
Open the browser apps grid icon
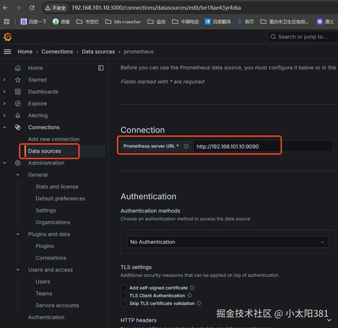tap(7, 22)
